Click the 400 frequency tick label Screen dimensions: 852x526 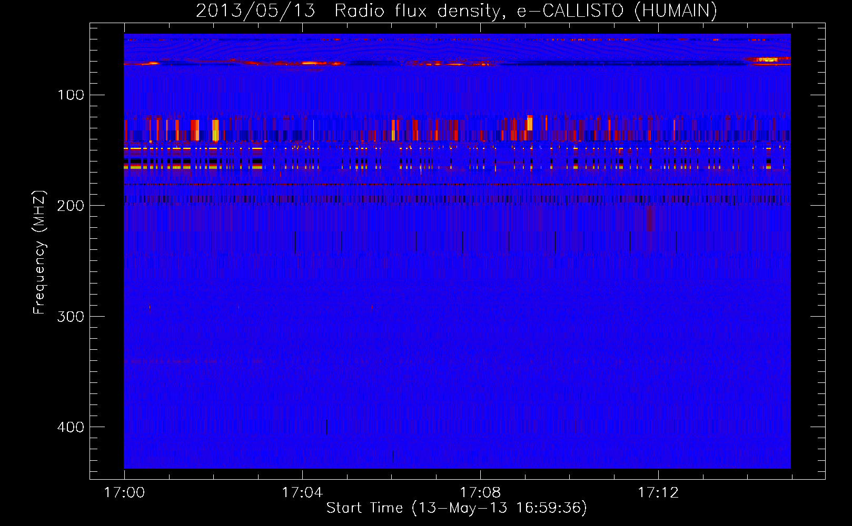pos(71,427)
